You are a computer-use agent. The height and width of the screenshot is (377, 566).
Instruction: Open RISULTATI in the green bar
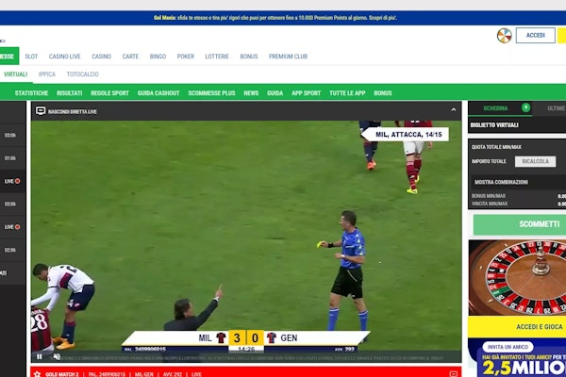click(69, 93)
